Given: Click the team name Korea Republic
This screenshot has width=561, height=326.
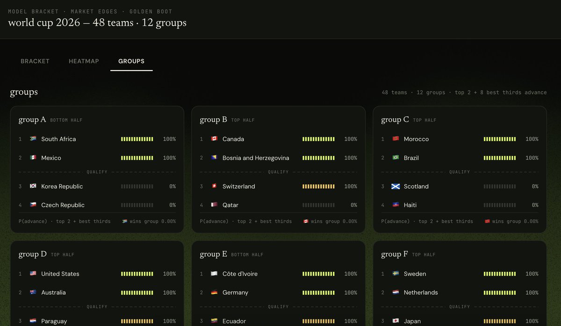Looking at the screenshot, I should pyautogui.click(x=62, y=186).
